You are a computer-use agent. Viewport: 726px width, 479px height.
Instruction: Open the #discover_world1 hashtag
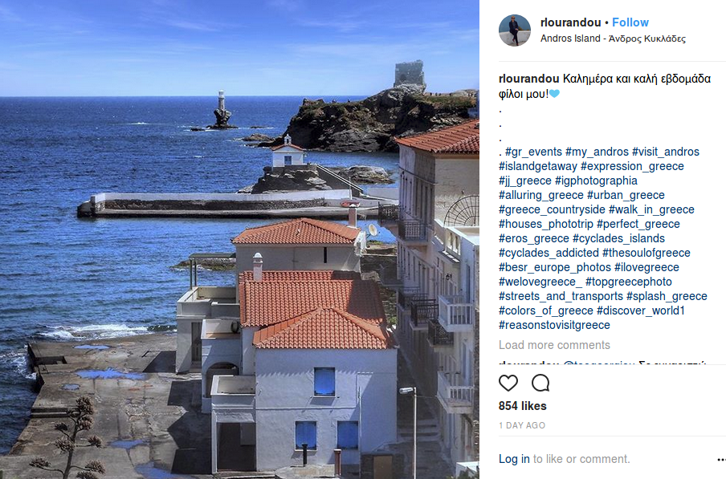[640, 311]
